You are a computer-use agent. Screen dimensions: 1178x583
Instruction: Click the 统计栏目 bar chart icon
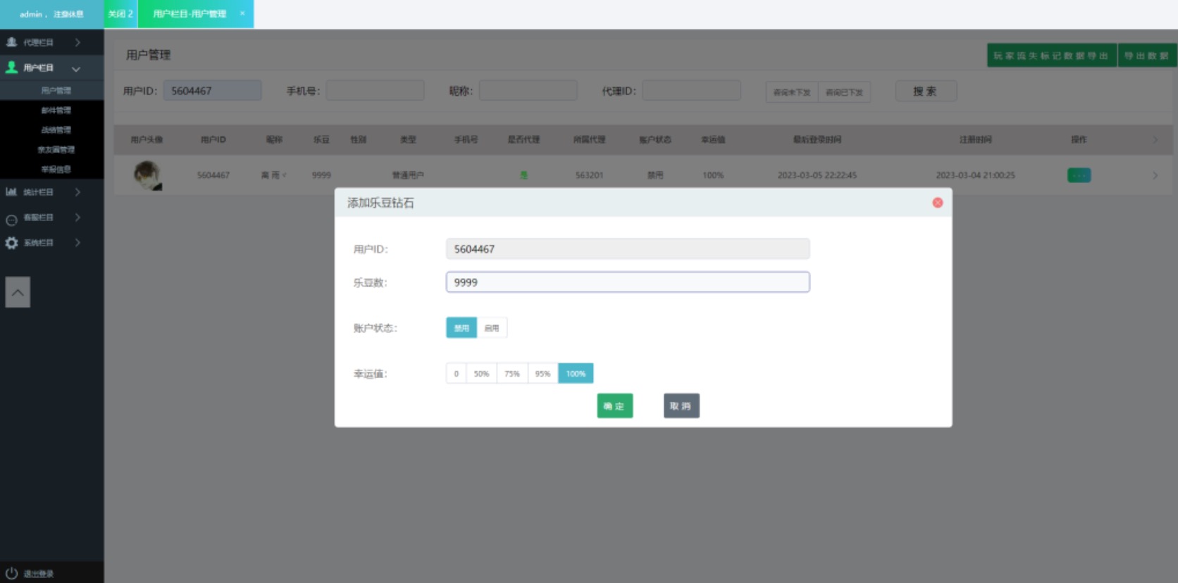(x=11, y=192)
